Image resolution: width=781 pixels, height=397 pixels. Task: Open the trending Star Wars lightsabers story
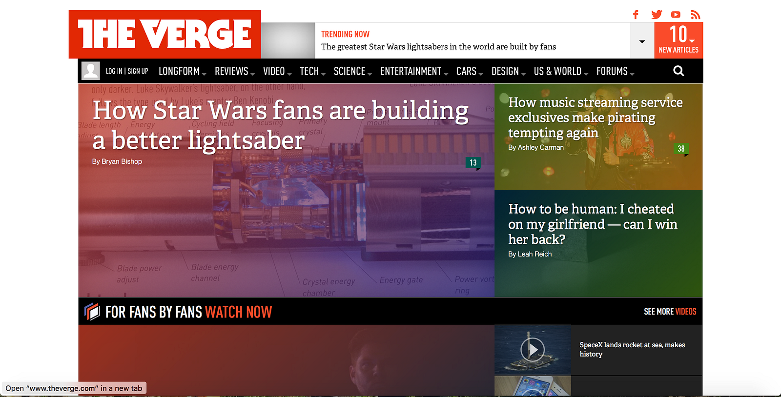(438, 47)
